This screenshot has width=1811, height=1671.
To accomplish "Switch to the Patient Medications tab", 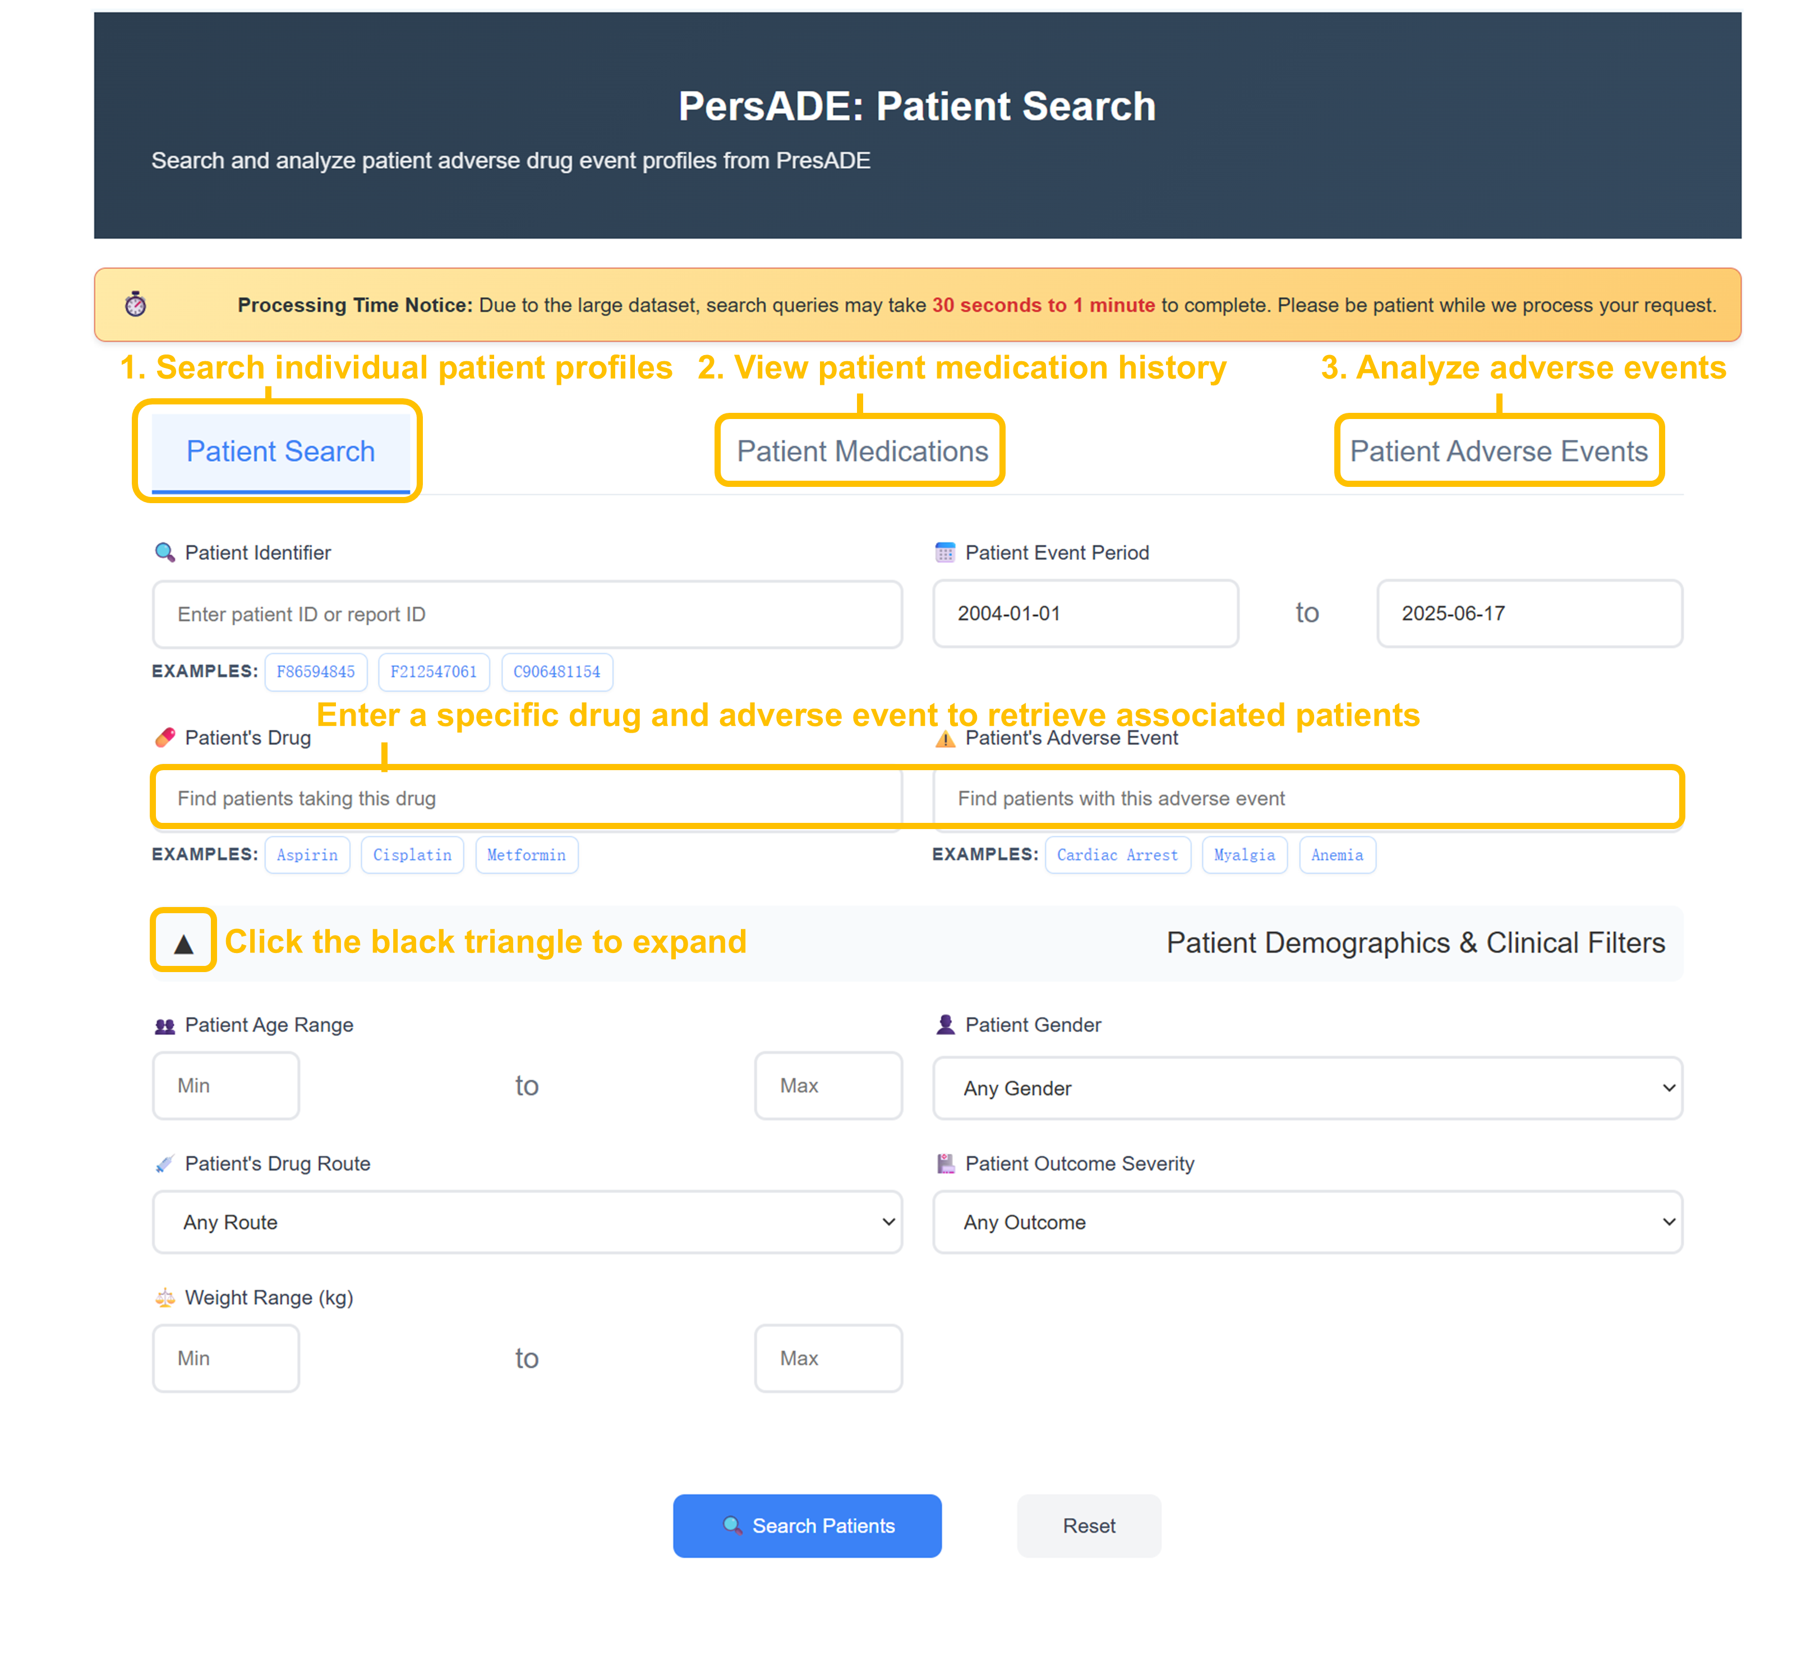I will pyautogui.click(x=861, y=451).
